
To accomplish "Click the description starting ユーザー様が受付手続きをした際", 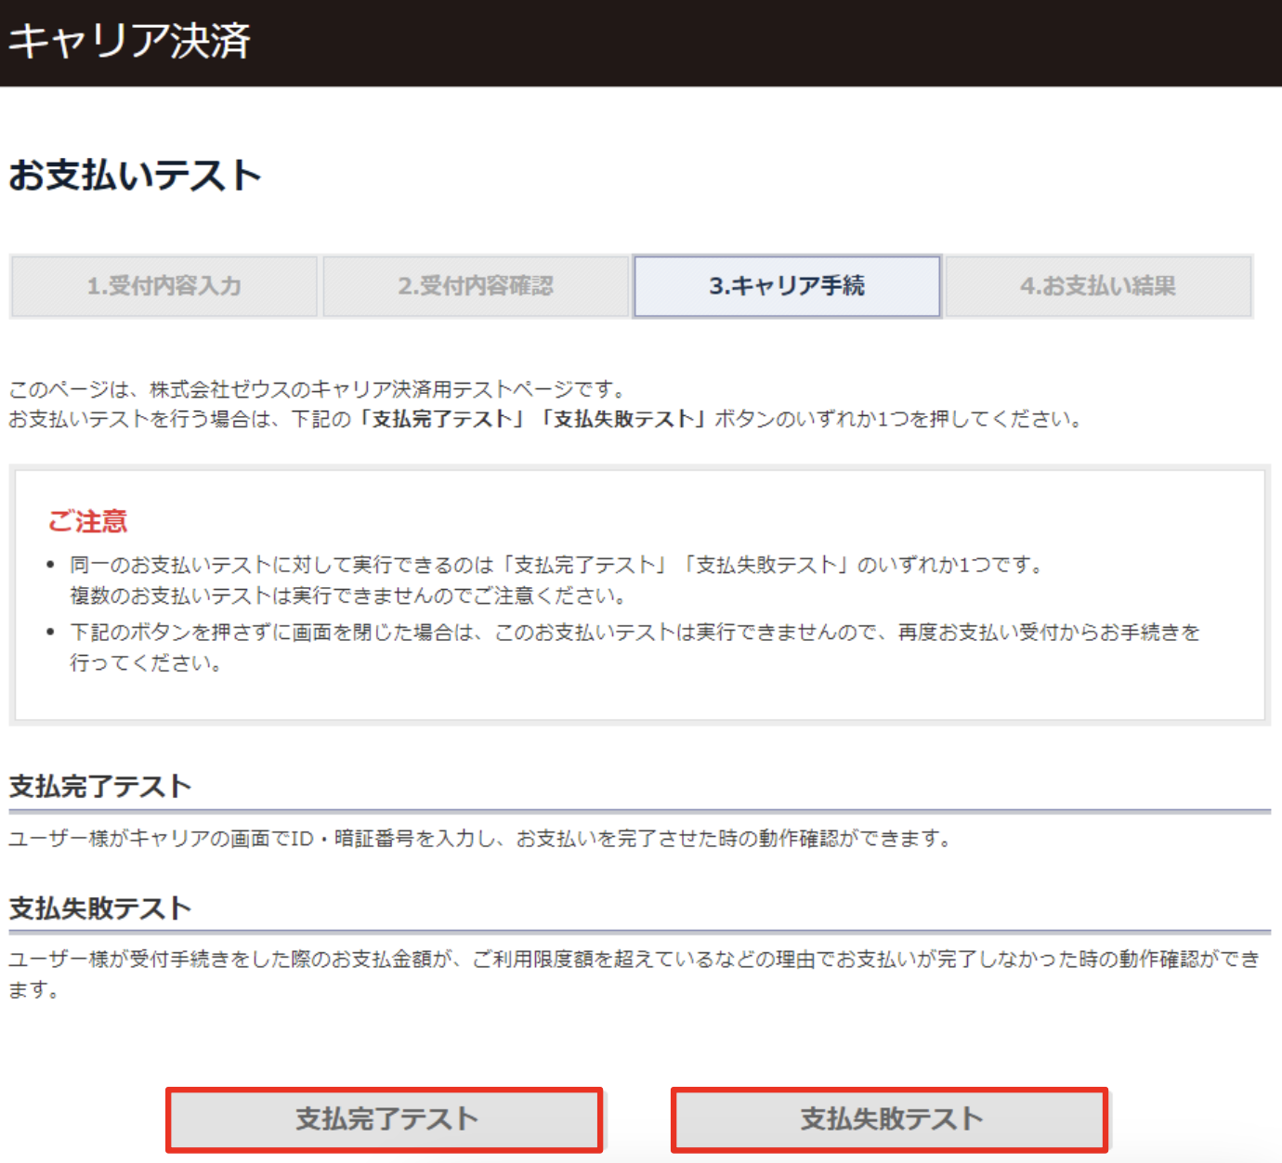I will click(634, 974).
